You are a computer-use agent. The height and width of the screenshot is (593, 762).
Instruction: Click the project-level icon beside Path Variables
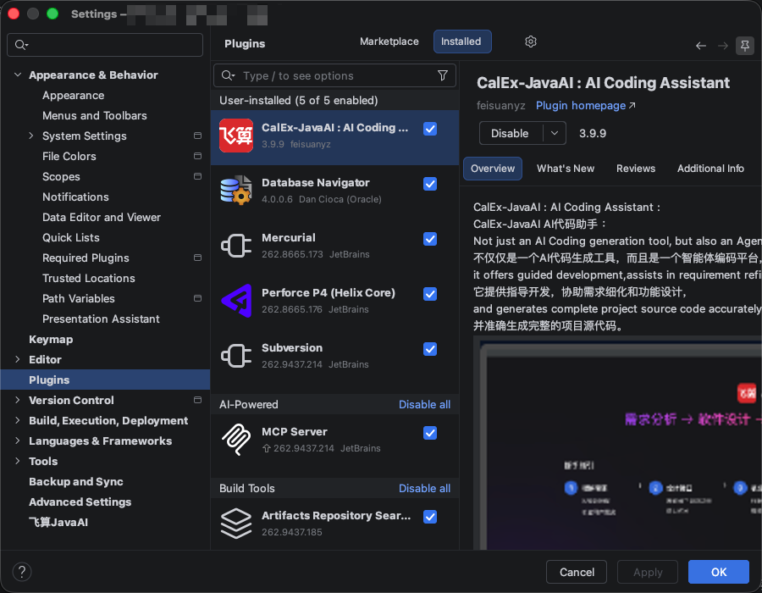pos(198,298)
